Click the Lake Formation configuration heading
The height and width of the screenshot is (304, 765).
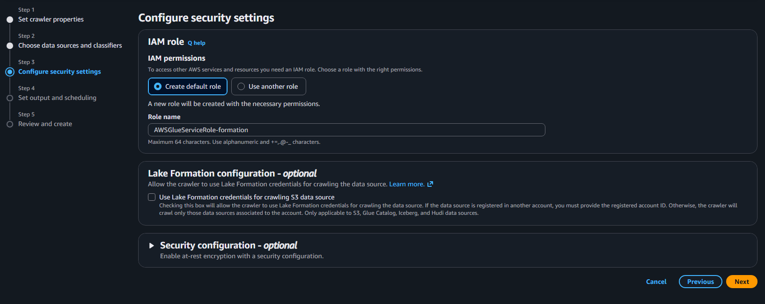[232, 173]
